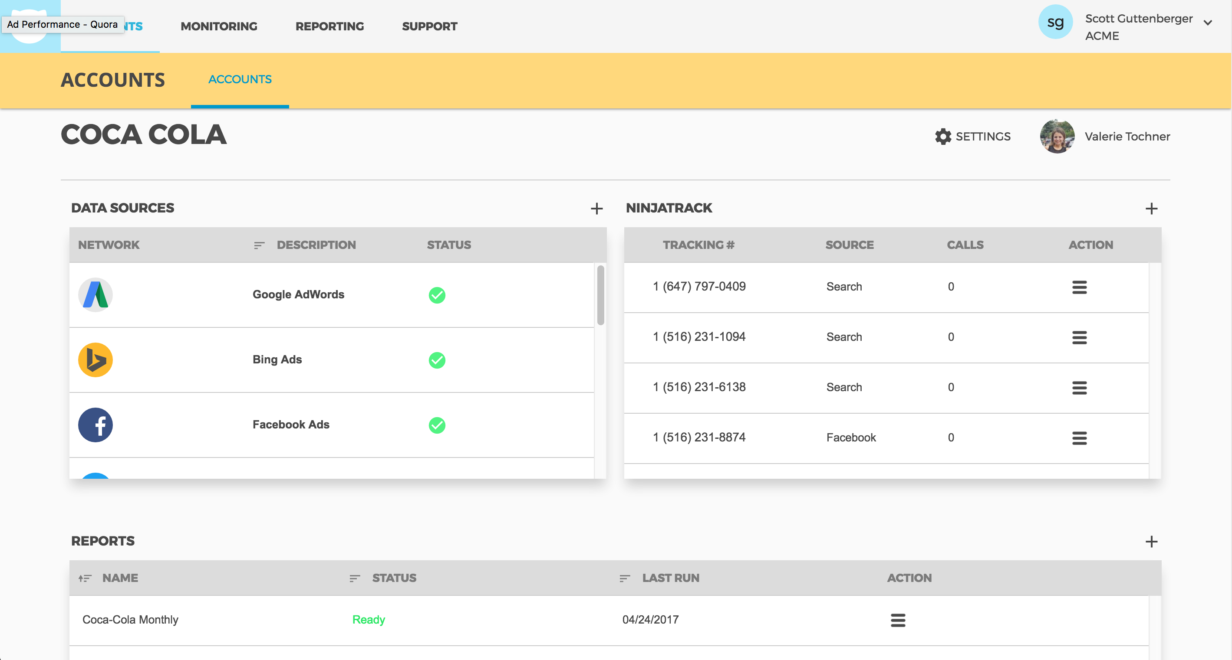Sort data sources by Description column icon
Image resolution: width=1232 pixels, height=660 pixels.
[259, 245]
